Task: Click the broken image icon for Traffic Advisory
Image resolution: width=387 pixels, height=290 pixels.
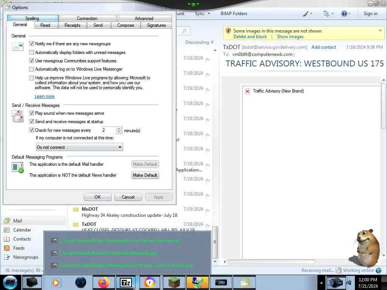Action: tap(247, 91)
